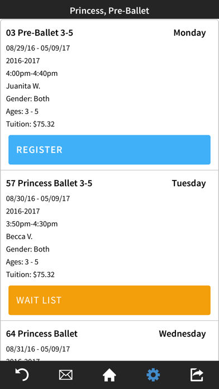
Task: Tap the 08/29/16 - 05/09/17 date range
Action: tap(38, 48)
